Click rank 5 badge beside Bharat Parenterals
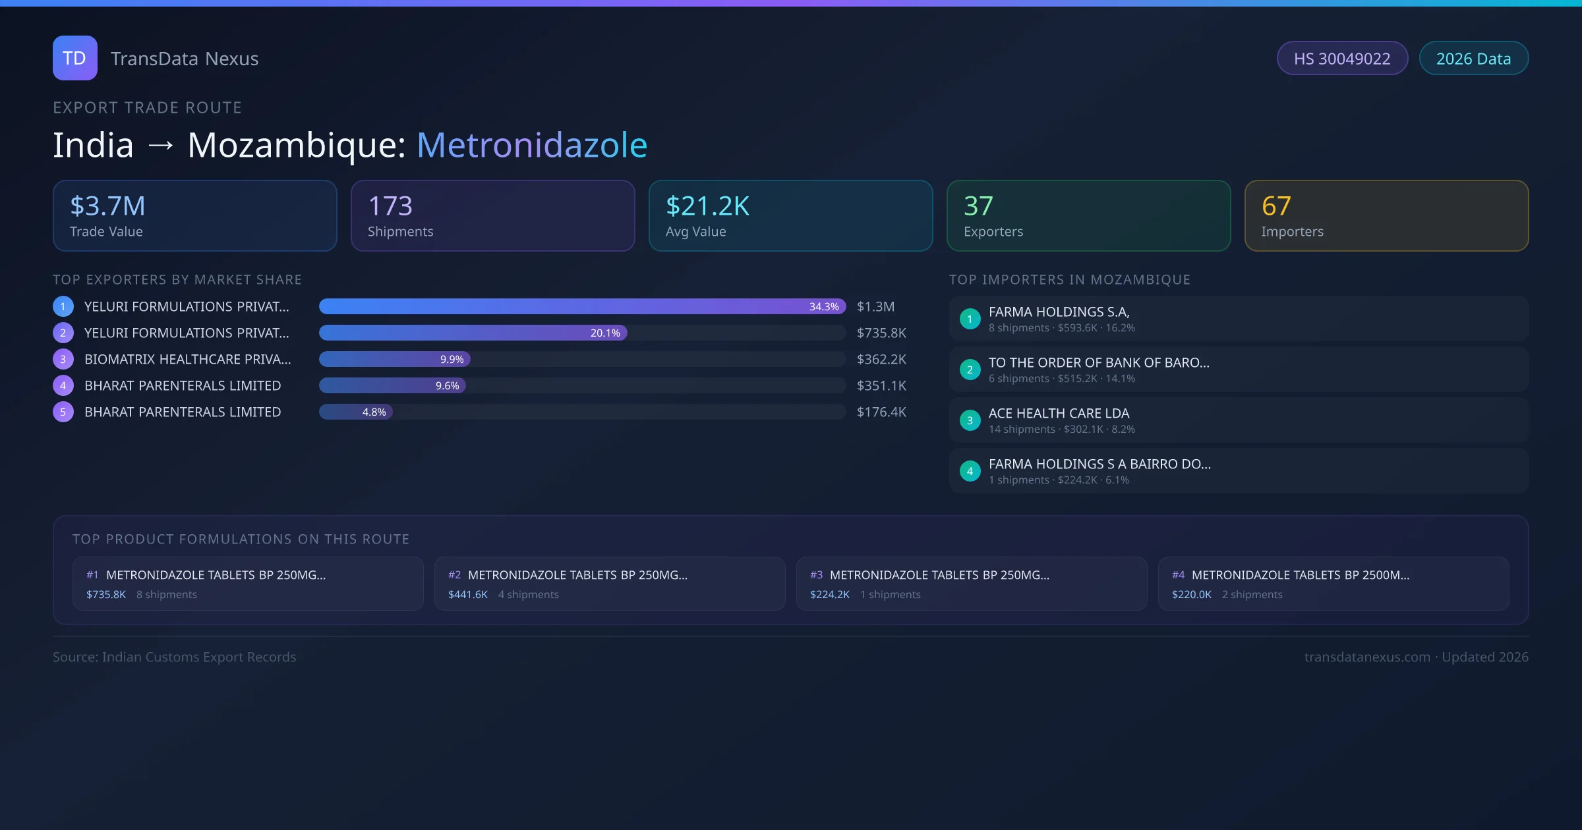This screenshot has width=1582, height=830. click(63, 412)
